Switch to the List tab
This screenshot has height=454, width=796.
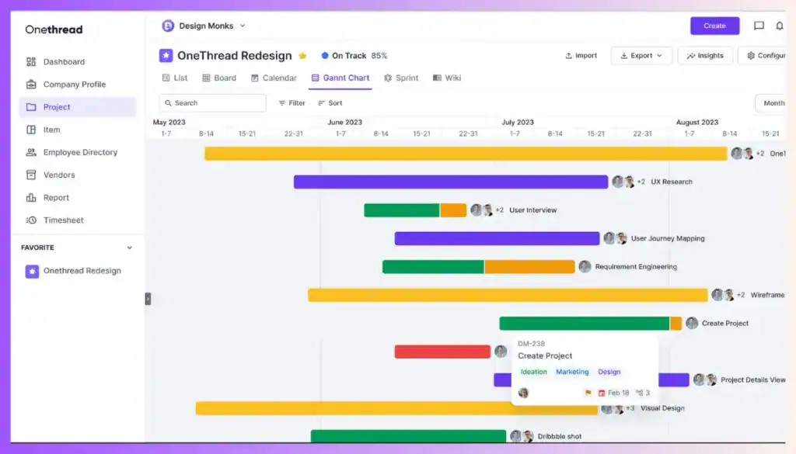pos(175,78)
